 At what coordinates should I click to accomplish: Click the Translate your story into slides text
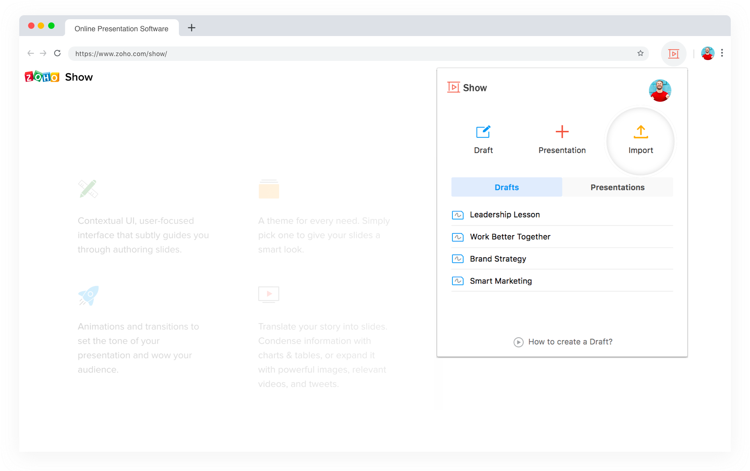pyautogui.click(x=323, y=355)
